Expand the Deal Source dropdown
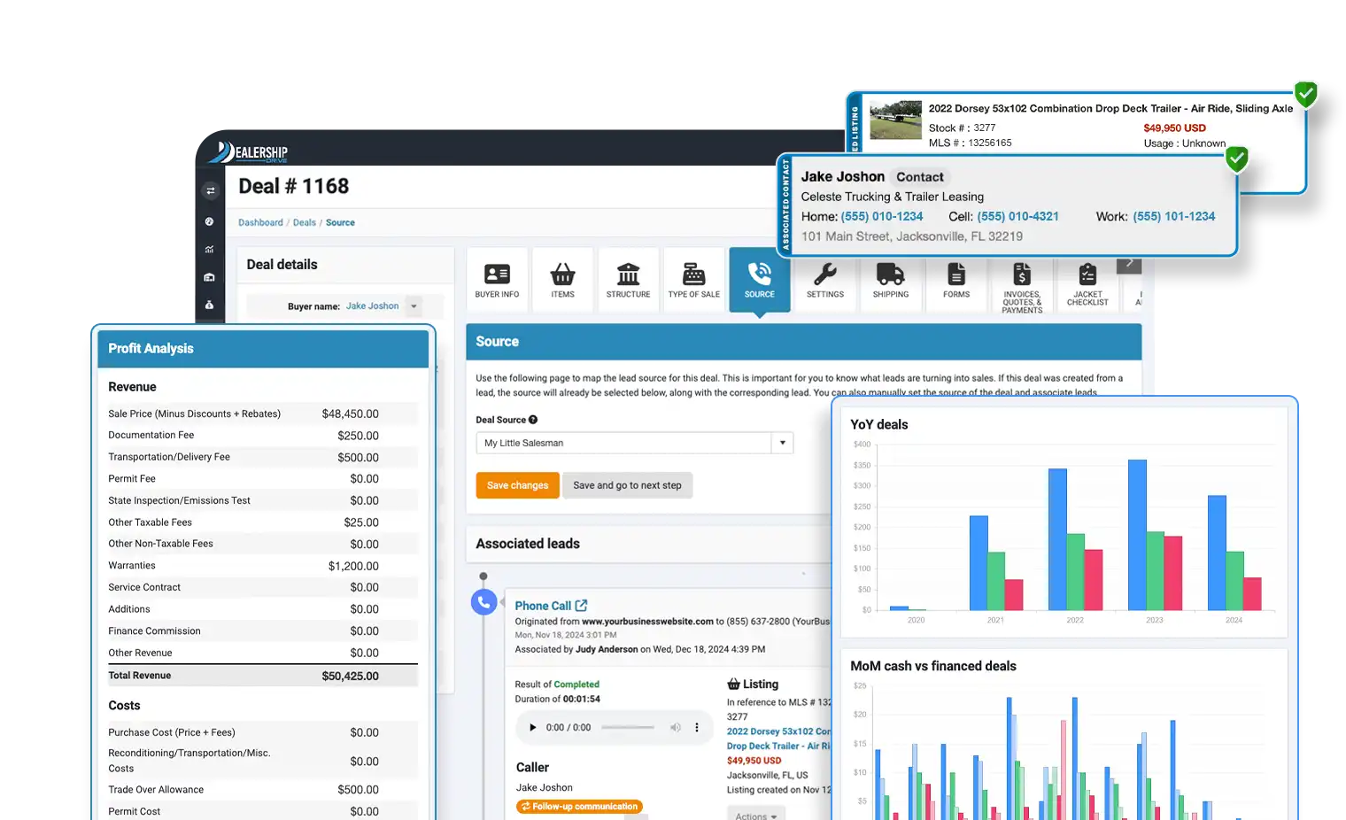1346x820 pixels. coord(782,443)
